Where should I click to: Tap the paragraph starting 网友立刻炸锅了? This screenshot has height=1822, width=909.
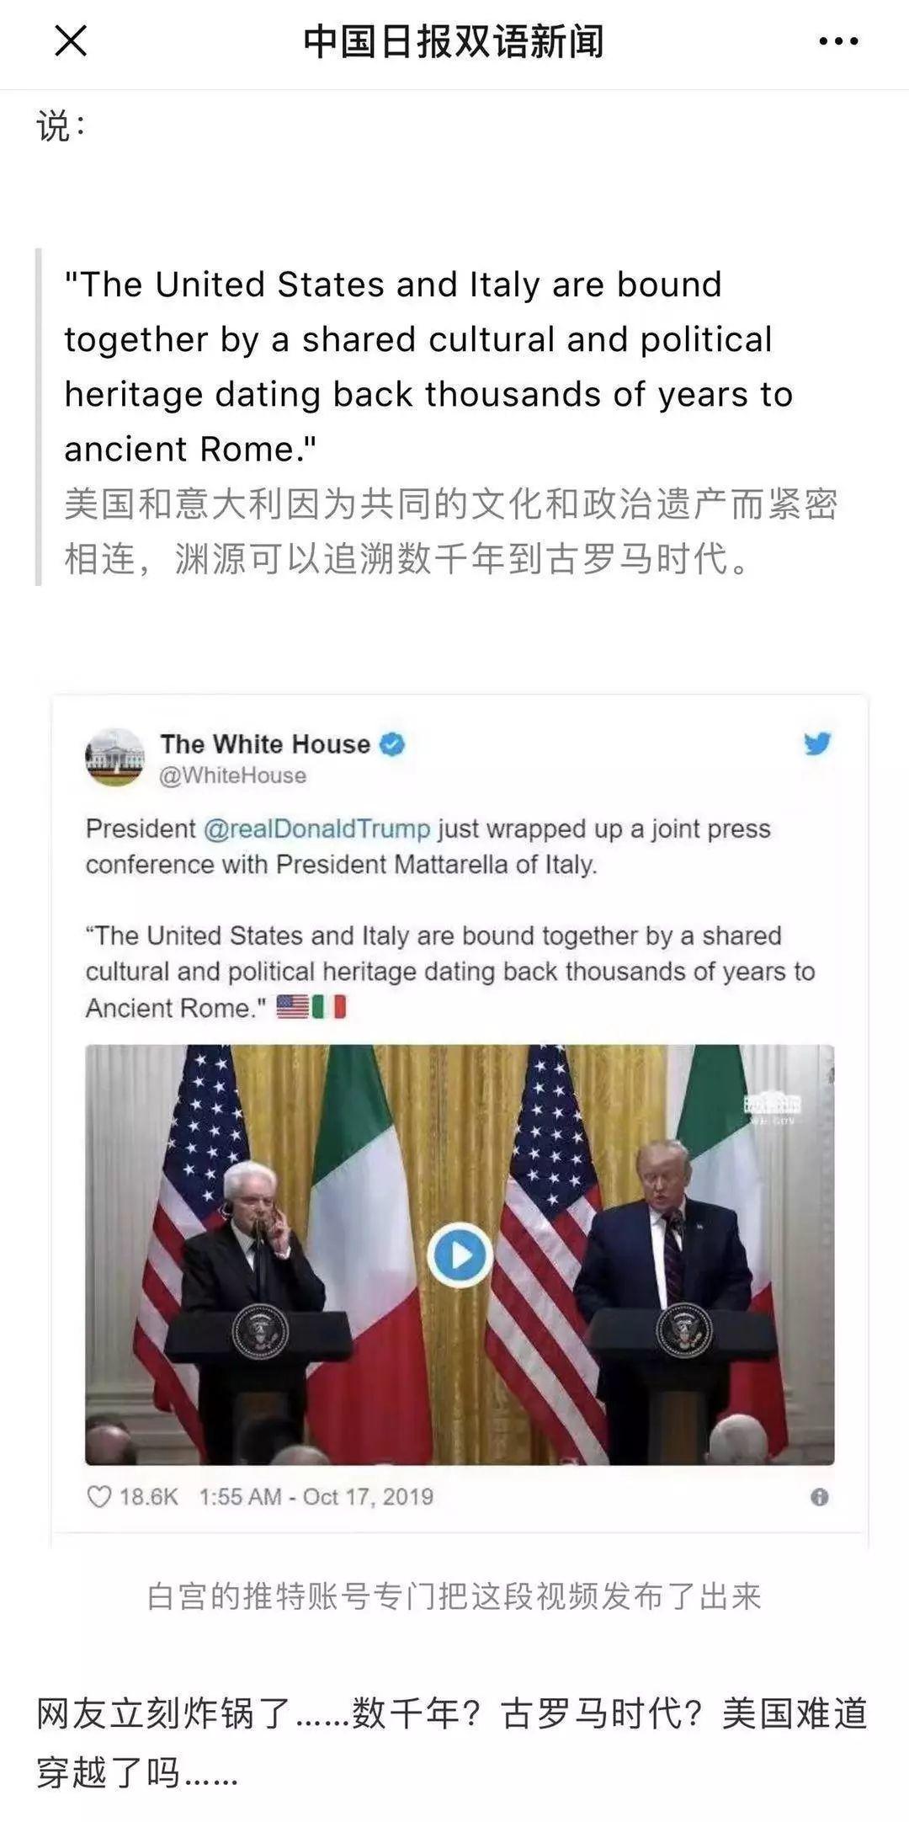pyautogui.click(x=452, y=1743)
